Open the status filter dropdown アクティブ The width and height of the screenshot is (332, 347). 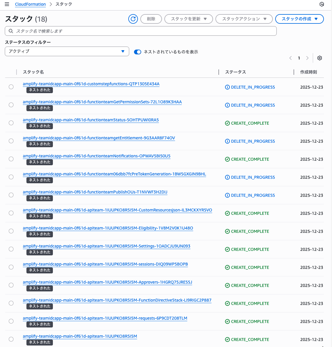[x=67, y=51]
